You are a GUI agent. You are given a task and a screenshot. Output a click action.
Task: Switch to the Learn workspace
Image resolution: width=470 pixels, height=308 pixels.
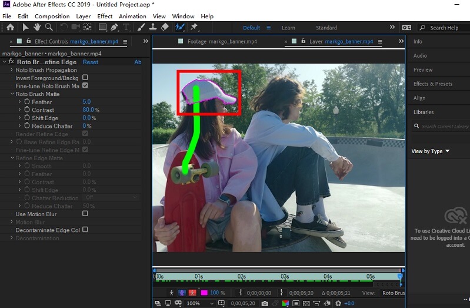click(288, 28)
